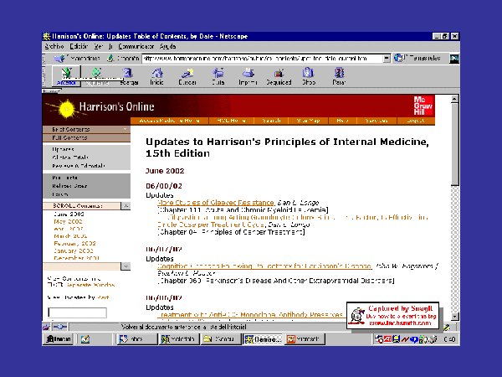Open the Gleevec Resistance studies link
The image size is (502, 377).
tap(216, 203)
